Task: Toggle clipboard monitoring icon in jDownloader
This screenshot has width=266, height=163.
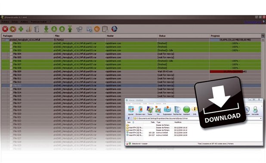Action: pos(105,29)
